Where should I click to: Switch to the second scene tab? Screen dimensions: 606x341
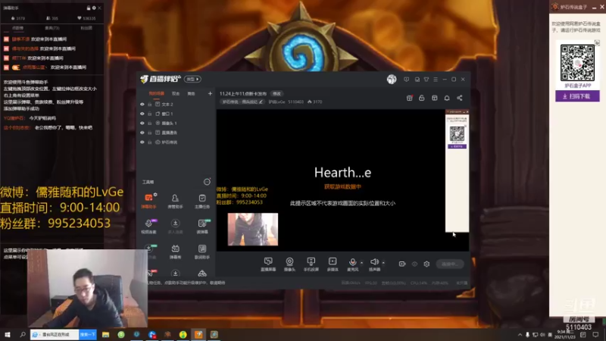pyautogui.click(x=176, y=93)
